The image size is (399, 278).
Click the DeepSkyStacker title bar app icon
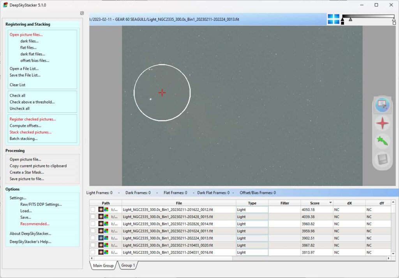tap(5, 5)
